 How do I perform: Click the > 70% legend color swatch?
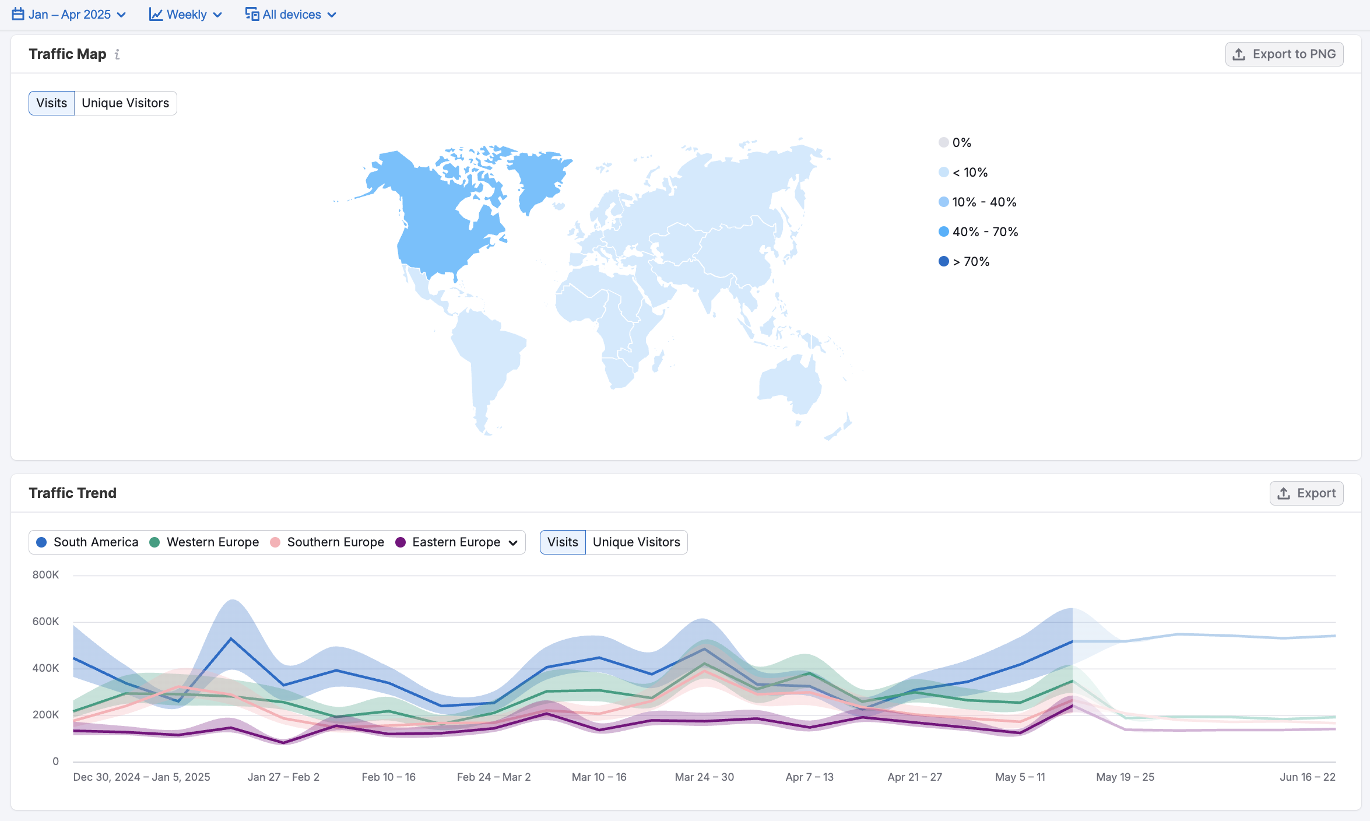[943, 261]
